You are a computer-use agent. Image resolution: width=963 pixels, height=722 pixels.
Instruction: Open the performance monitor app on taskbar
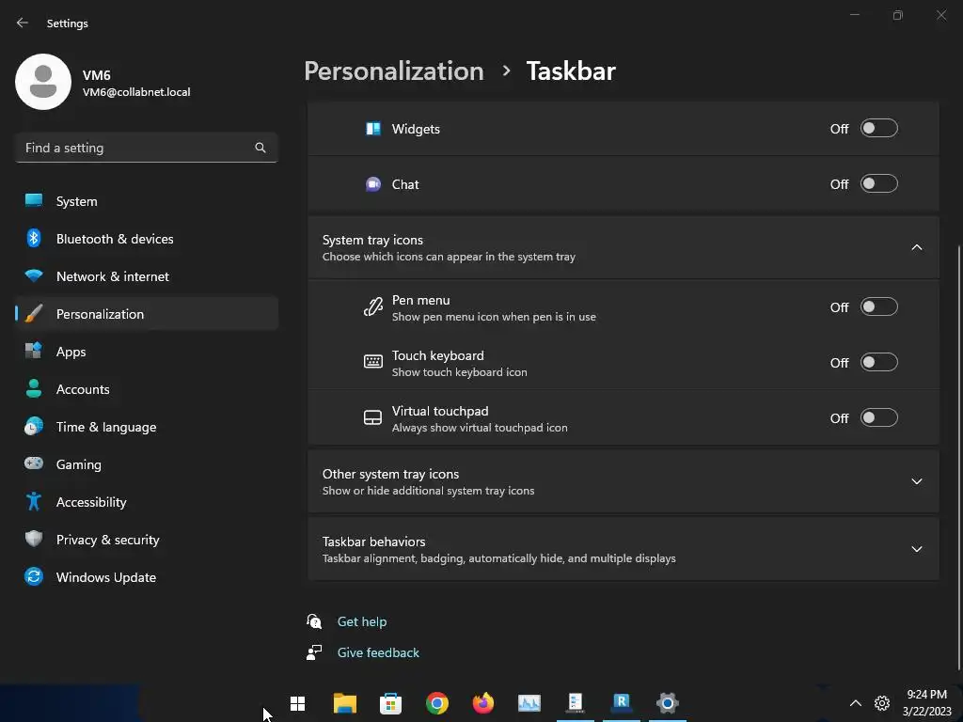point(529,703)
